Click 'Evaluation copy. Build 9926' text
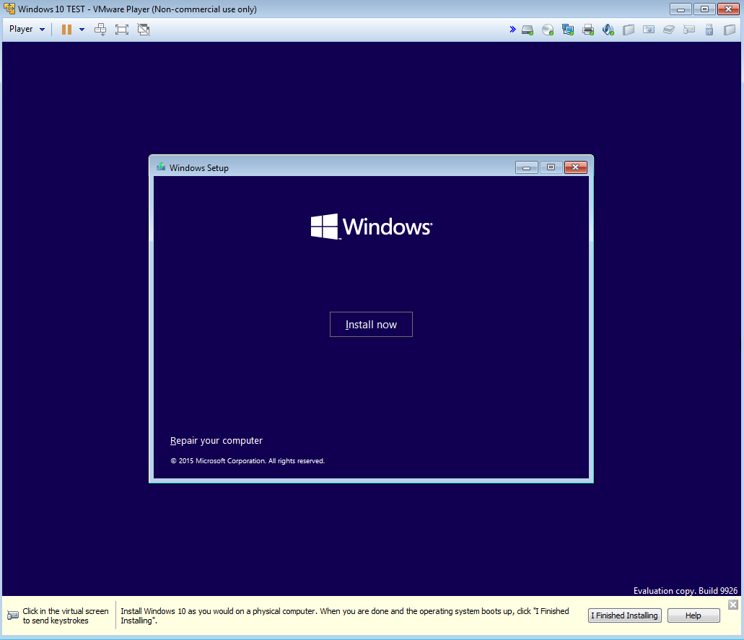Screen dimensions: 744x640 point(685,591)
